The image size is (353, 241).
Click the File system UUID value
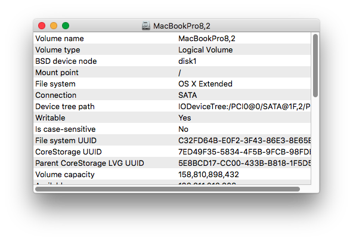tap(244, 140)
